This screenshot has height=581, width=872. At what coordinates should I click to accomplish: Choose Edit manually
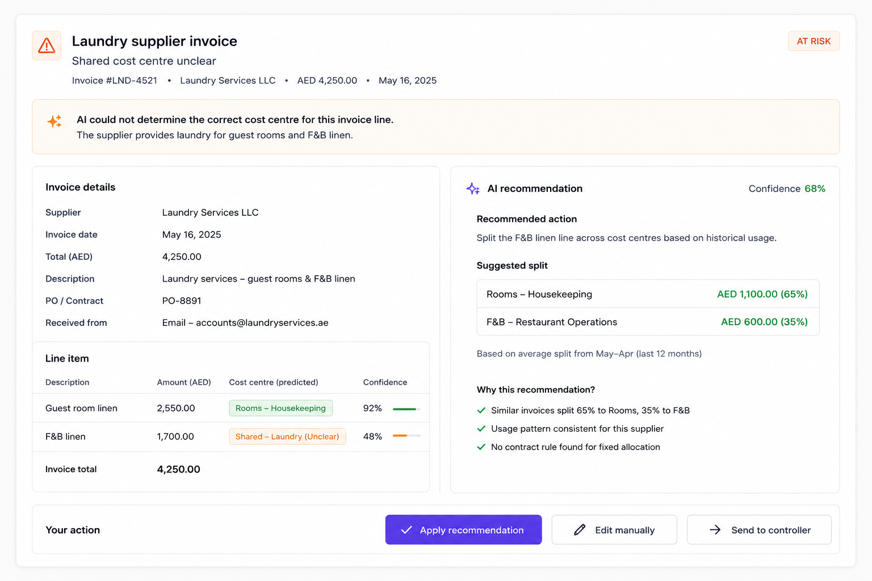point(614,529)
